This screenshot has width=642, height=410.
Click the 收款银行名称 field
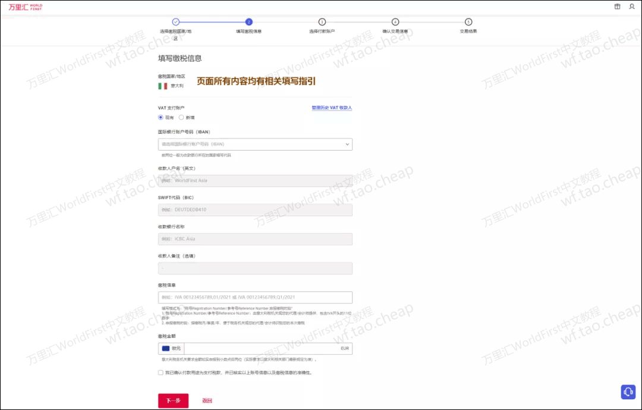tap(255, 239)
